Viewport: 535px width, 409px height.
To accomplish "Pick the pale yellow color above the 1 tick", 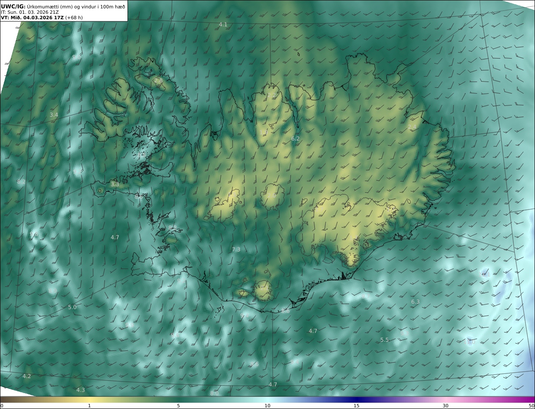I will [89, 399].
